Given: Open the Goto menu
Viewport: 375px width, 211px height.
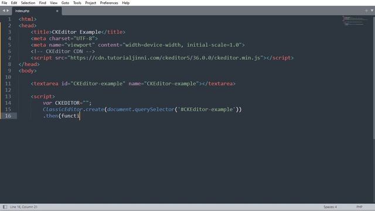Looking at the screenshot, I should click(65, 3).
